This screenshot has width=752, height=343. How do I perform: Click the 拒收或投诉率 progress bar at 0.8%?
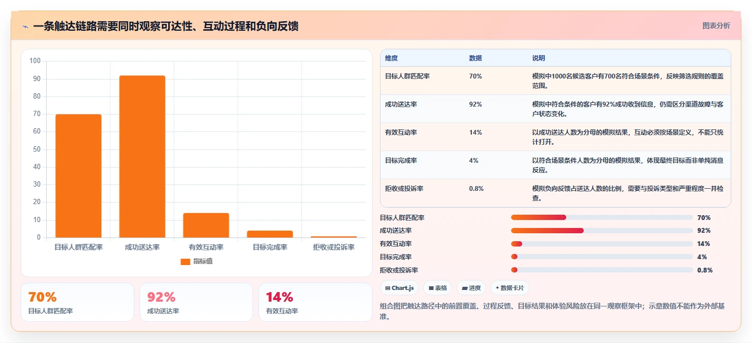(x=602, y=270)
